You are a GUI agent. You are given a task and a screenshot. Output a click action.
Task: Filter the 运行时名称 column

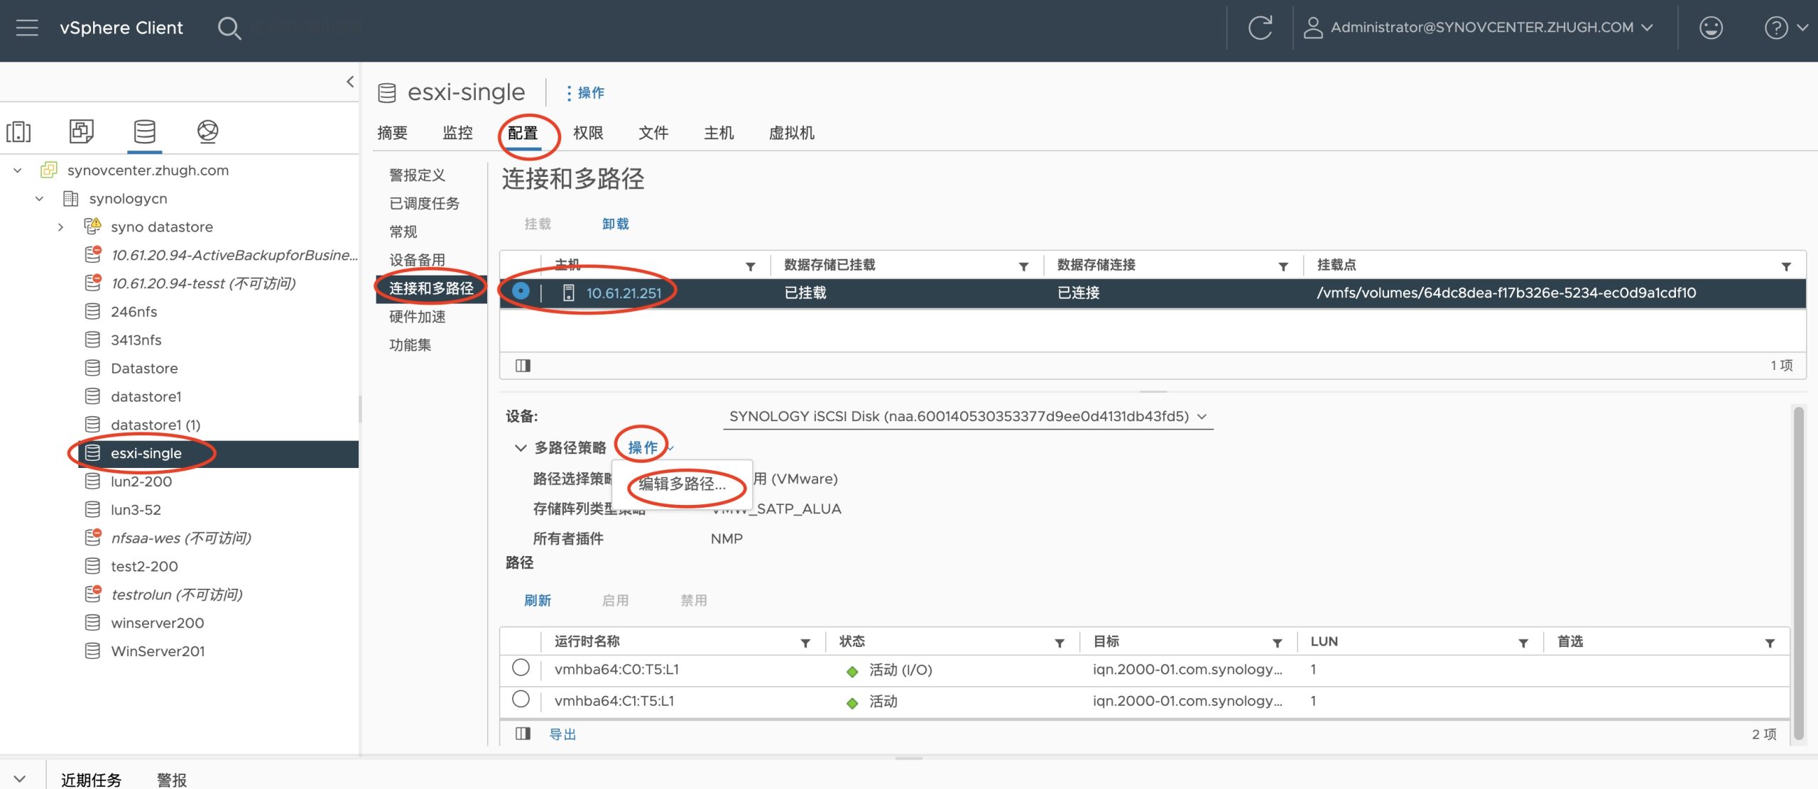coord(805,643)
